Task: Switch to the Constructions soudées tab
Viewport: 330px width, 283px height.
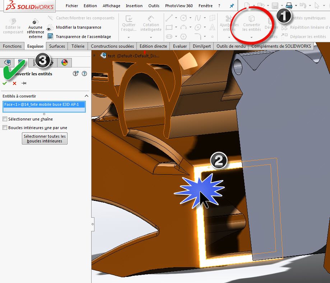Action: (112, 46)
